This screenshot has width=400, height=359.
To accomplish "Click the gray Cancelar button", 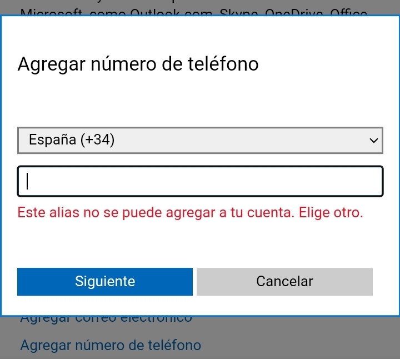I will coord(284,282).
